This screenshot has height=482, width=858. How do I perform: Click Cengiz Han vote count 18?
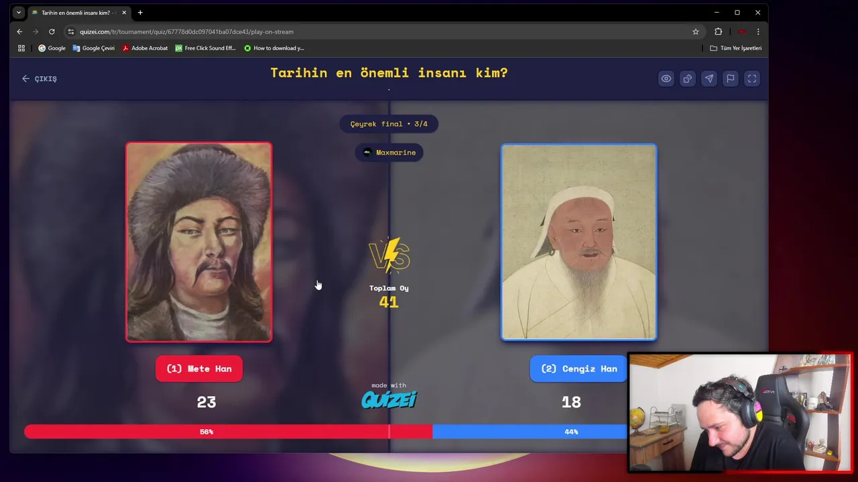(x=571, y=402)
